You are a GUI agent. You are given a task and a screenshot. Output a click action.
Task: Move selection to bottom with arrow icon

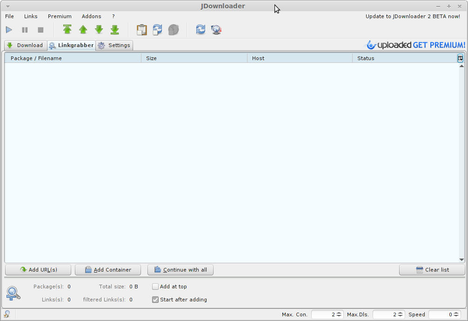pyautogui.click(x=114, y=29)
